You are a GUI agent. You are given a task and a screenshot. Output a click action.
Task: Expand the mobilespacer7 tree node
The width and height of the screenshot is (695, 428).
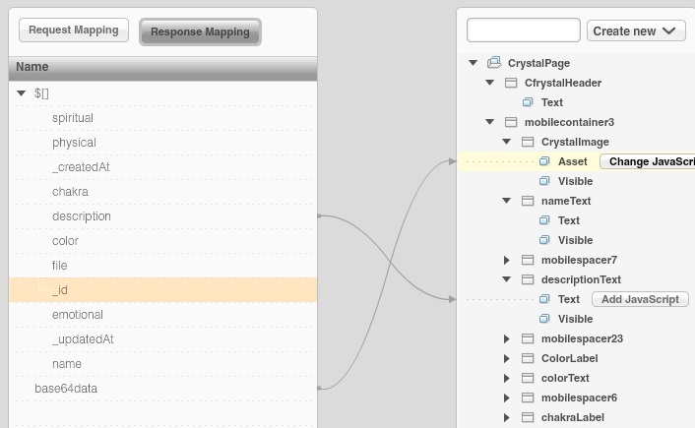[507, 260]
